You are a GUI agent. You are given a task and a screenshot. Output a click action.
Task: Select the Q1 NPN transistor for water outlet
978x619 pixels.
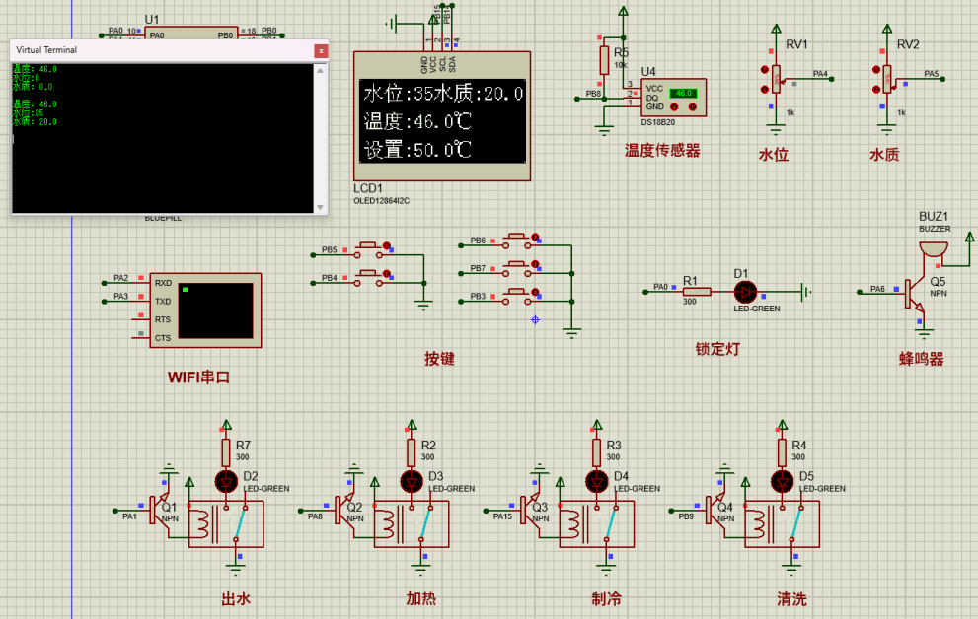point(158,510)
